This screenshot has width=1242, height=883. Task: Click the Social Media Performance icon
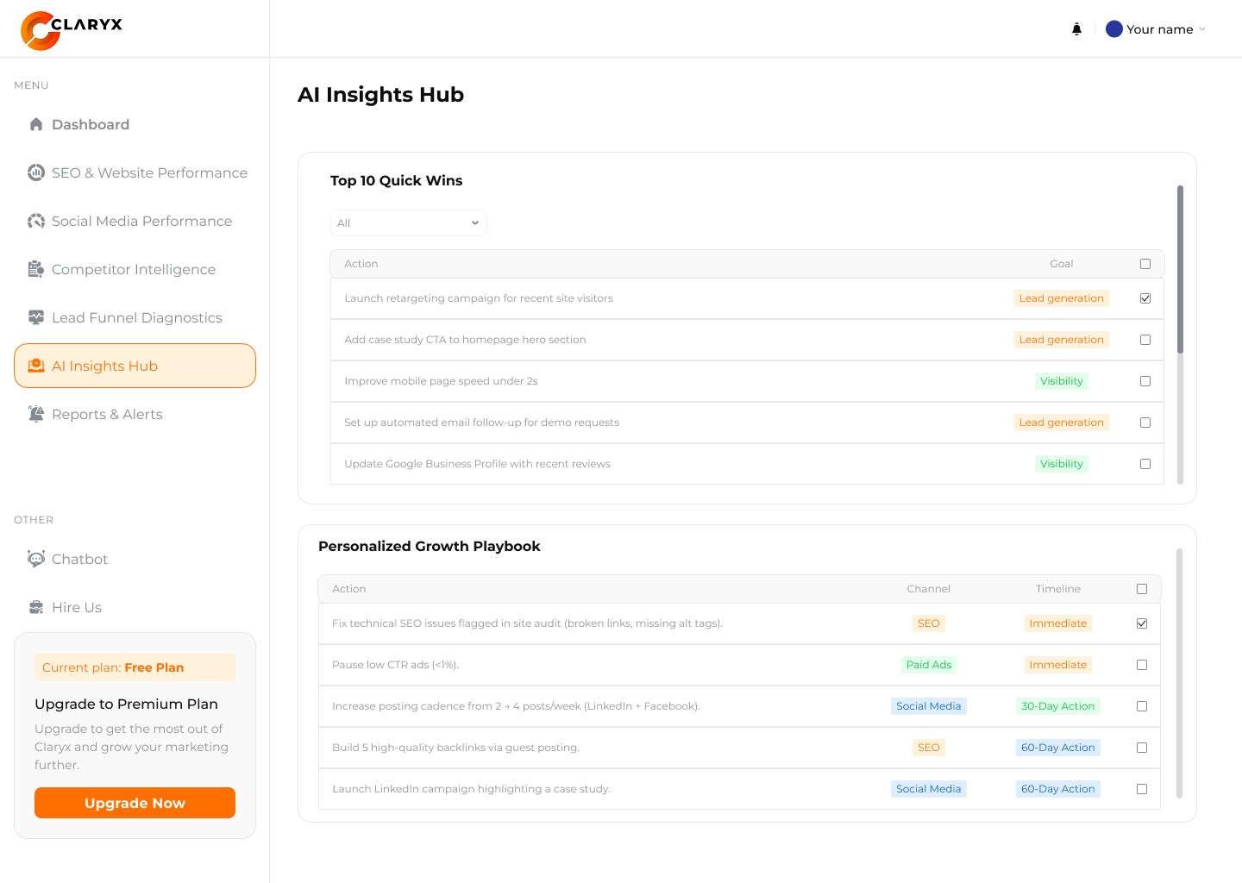36,221
